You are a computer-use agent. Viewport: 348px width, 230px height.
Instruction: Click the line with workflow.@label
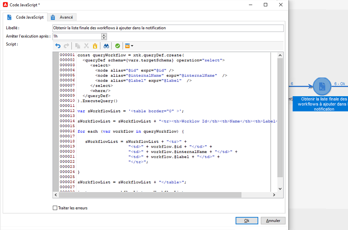tap(174, 157)
